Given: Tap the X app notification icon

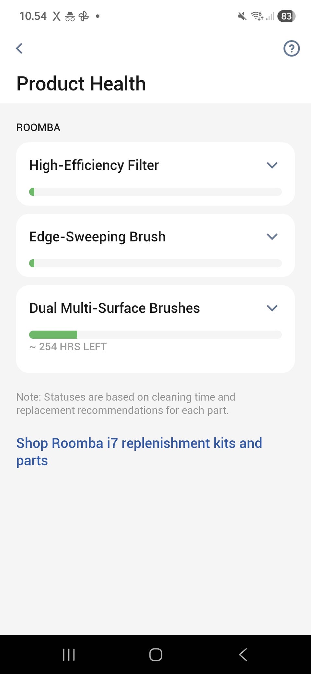Looking at the screenshot, I should tap(57, 16).
